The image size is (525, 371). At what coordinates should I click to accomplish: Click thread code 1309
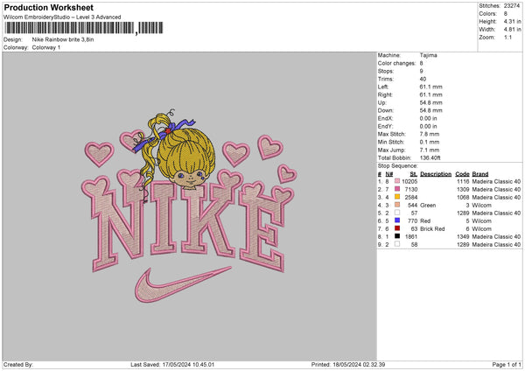[463, 189]
